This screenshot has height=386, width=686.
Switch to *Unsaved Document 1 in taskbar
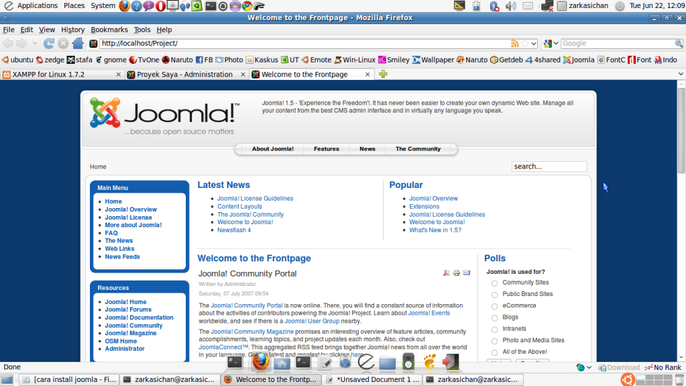point(373,379)
